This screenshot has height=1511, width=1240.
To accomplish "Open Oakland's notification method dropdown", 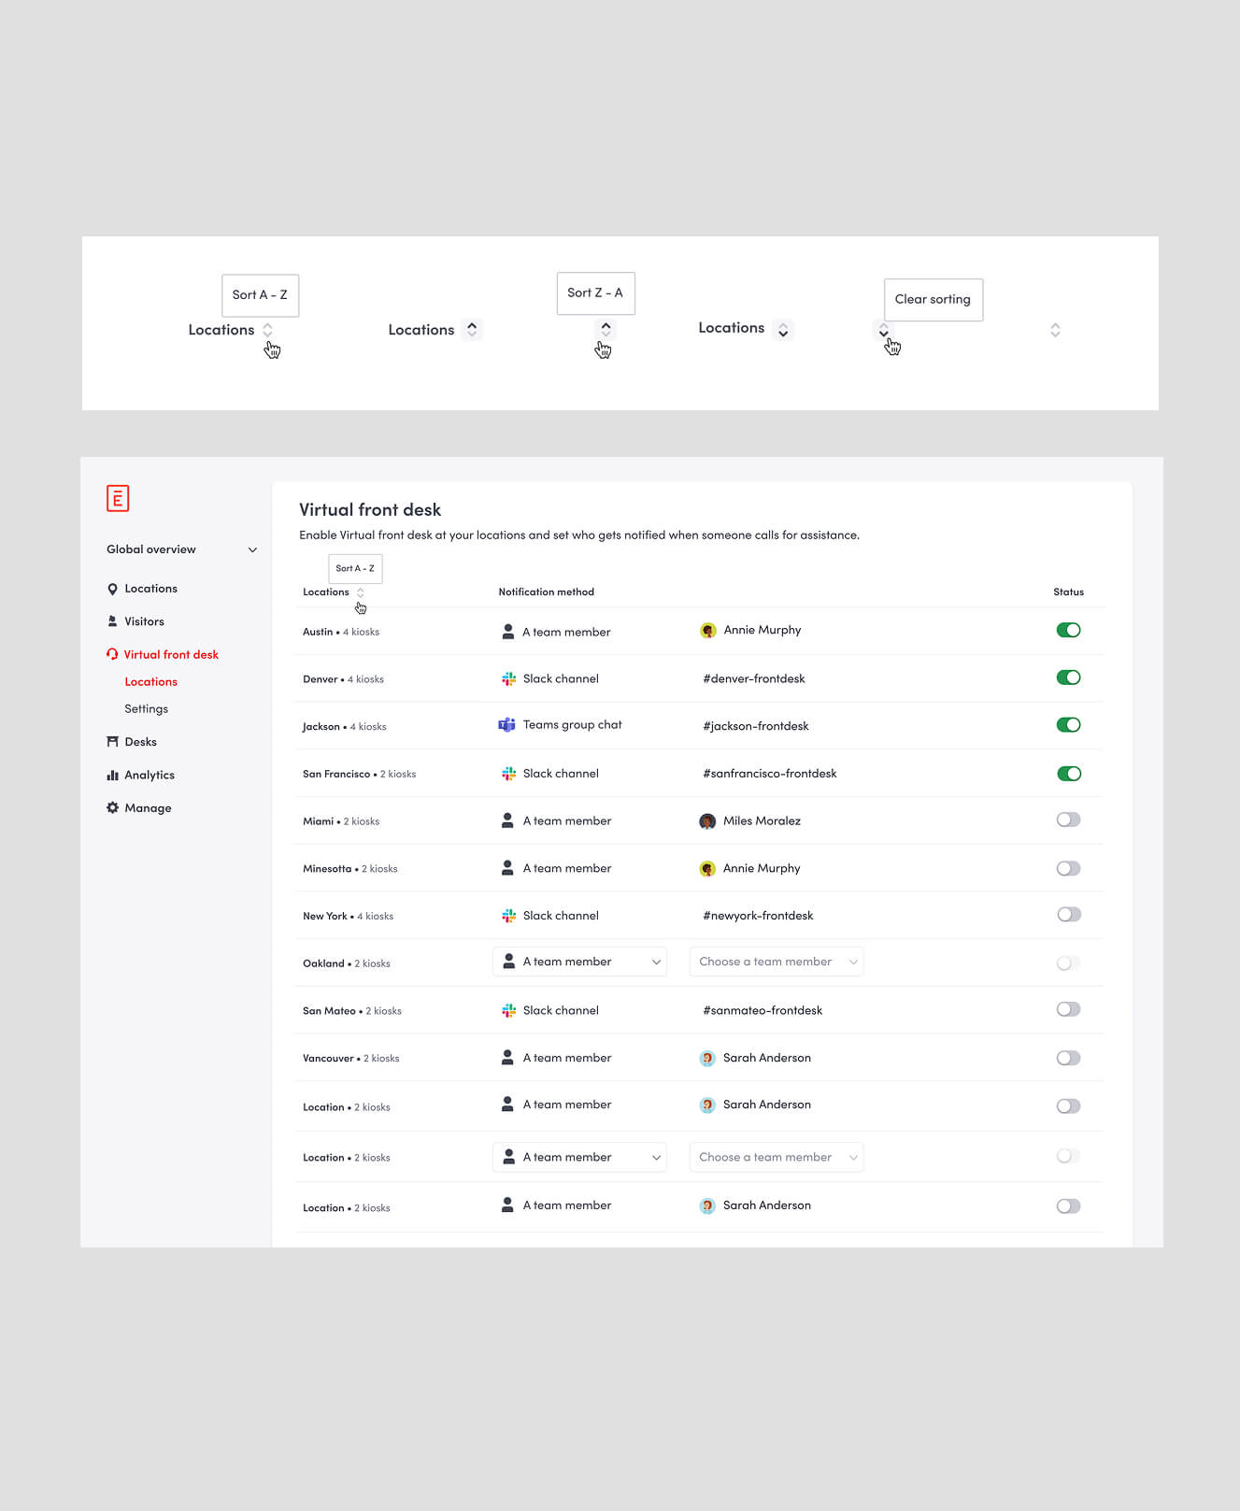I will coord(579,962).
